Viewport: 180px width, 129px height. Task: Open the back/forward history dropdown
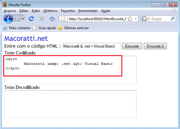click(23, 19)
